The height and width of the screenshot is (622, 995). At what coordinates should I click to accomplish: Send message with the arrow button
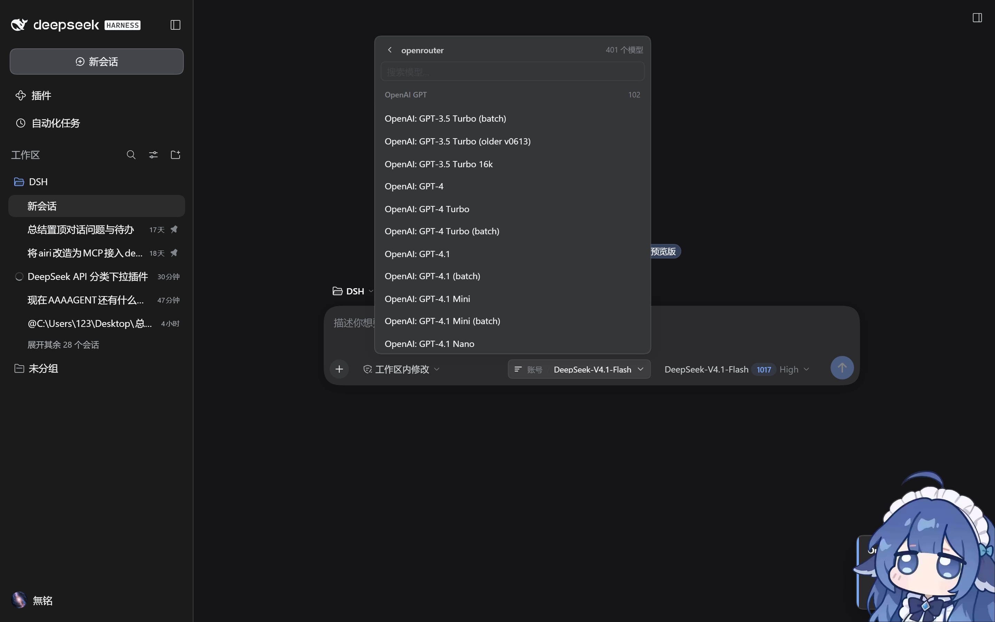click(x=842, y=368)
